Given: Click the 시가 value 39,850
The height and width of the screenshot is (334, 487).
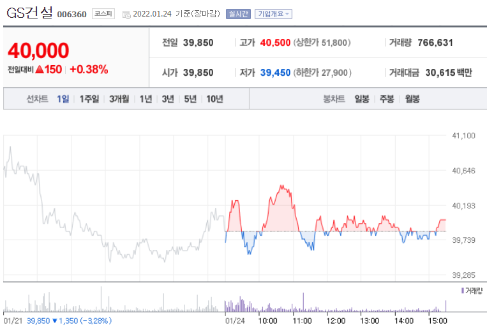Looking at the screenshot, I should coord(198,73).
